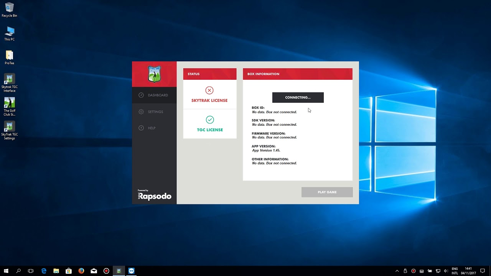Viewport: 491px width, 276px height.
Task: Click the Safely Remove Hardware tray icon
Action: tap(405, 271)
